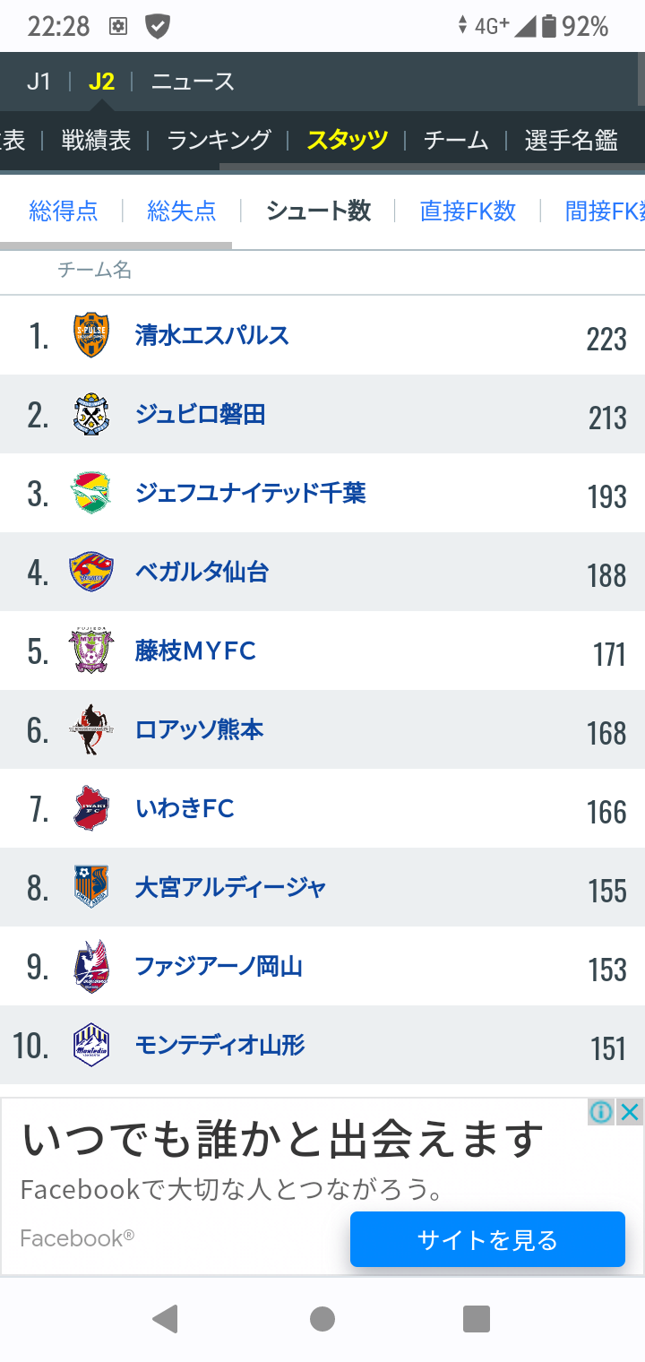Image resolution: width=645 pixels, height=1362 pixels.
Task: Show the 直接FK数 stats tab
Action: (x=468, y=211)
